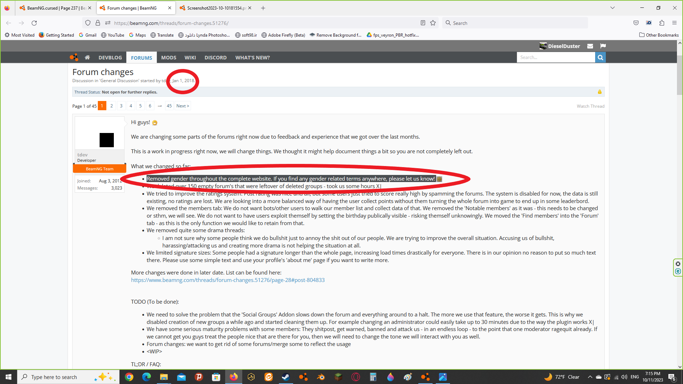Show tracking protection shield info
Image resolution: width=683 pixels, height=384 pixels.
click(88, 23)
